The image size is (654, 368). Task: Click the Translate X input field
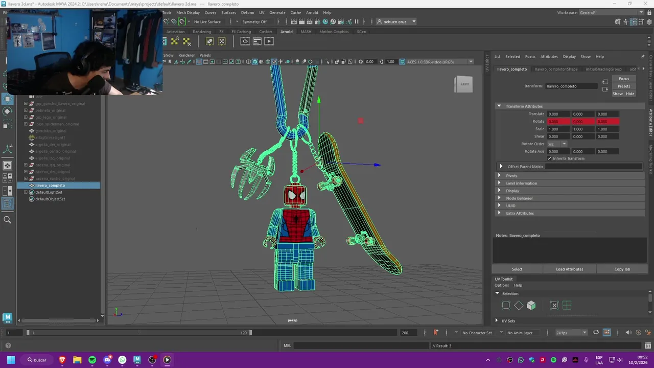click(x=558, y=114)
